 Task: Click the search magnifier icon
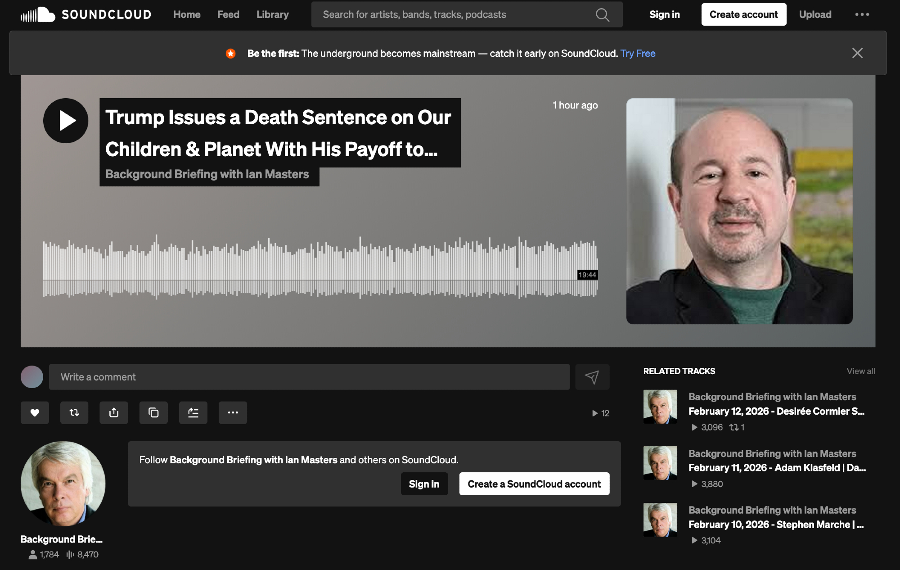click(602, 15)
